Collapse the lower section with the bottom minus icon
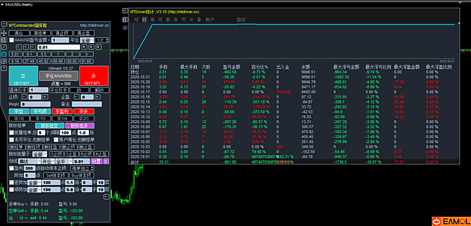471x226 pixels. coord(106,197)
